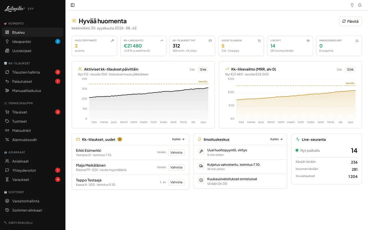Viewport: 368px width, 230px height.
Task: Click Vahvista for Teppo Testaaja
Action: point(176,182)
